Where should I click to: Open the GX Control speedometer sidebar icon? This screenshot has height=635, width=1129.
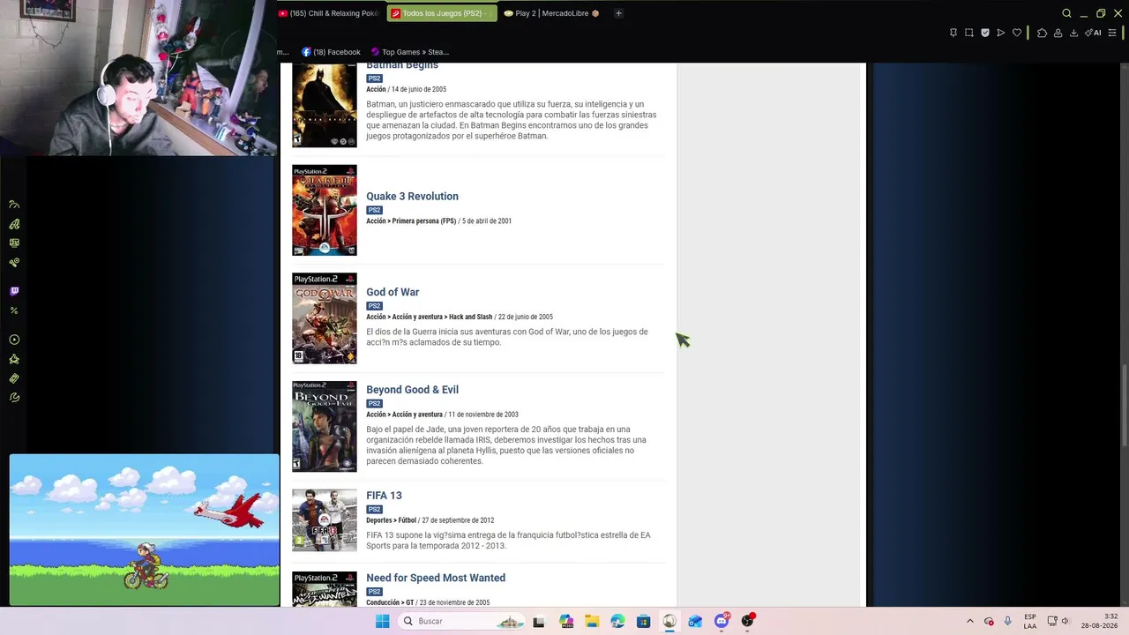(14, 205)
